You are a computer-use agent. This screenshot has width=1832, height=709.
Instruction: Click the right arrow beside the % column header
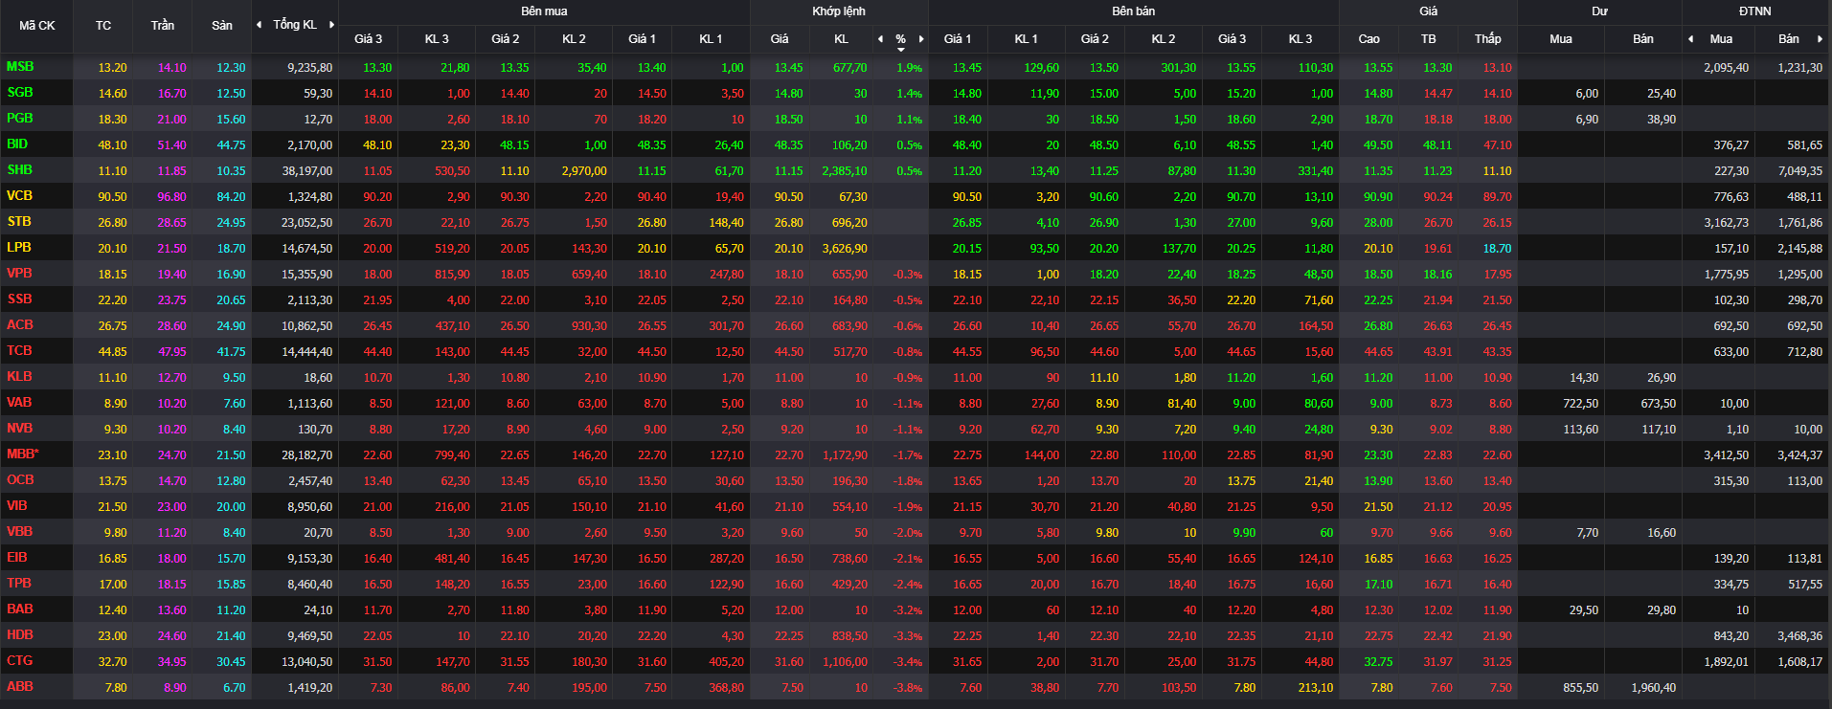[921, 39]
